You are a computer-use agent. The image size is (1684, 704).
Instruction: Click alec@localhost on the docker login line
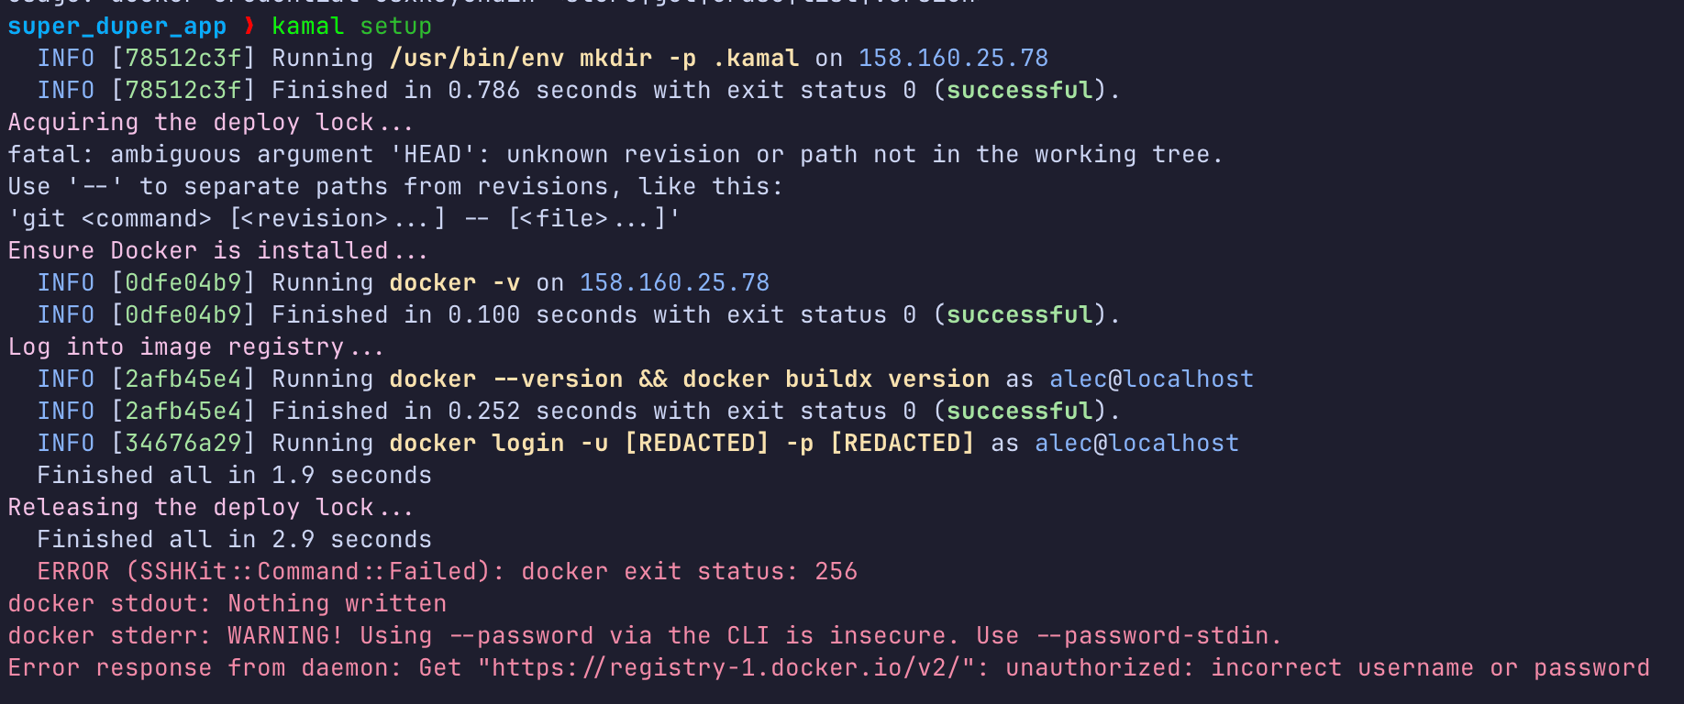pos(1136,444)
